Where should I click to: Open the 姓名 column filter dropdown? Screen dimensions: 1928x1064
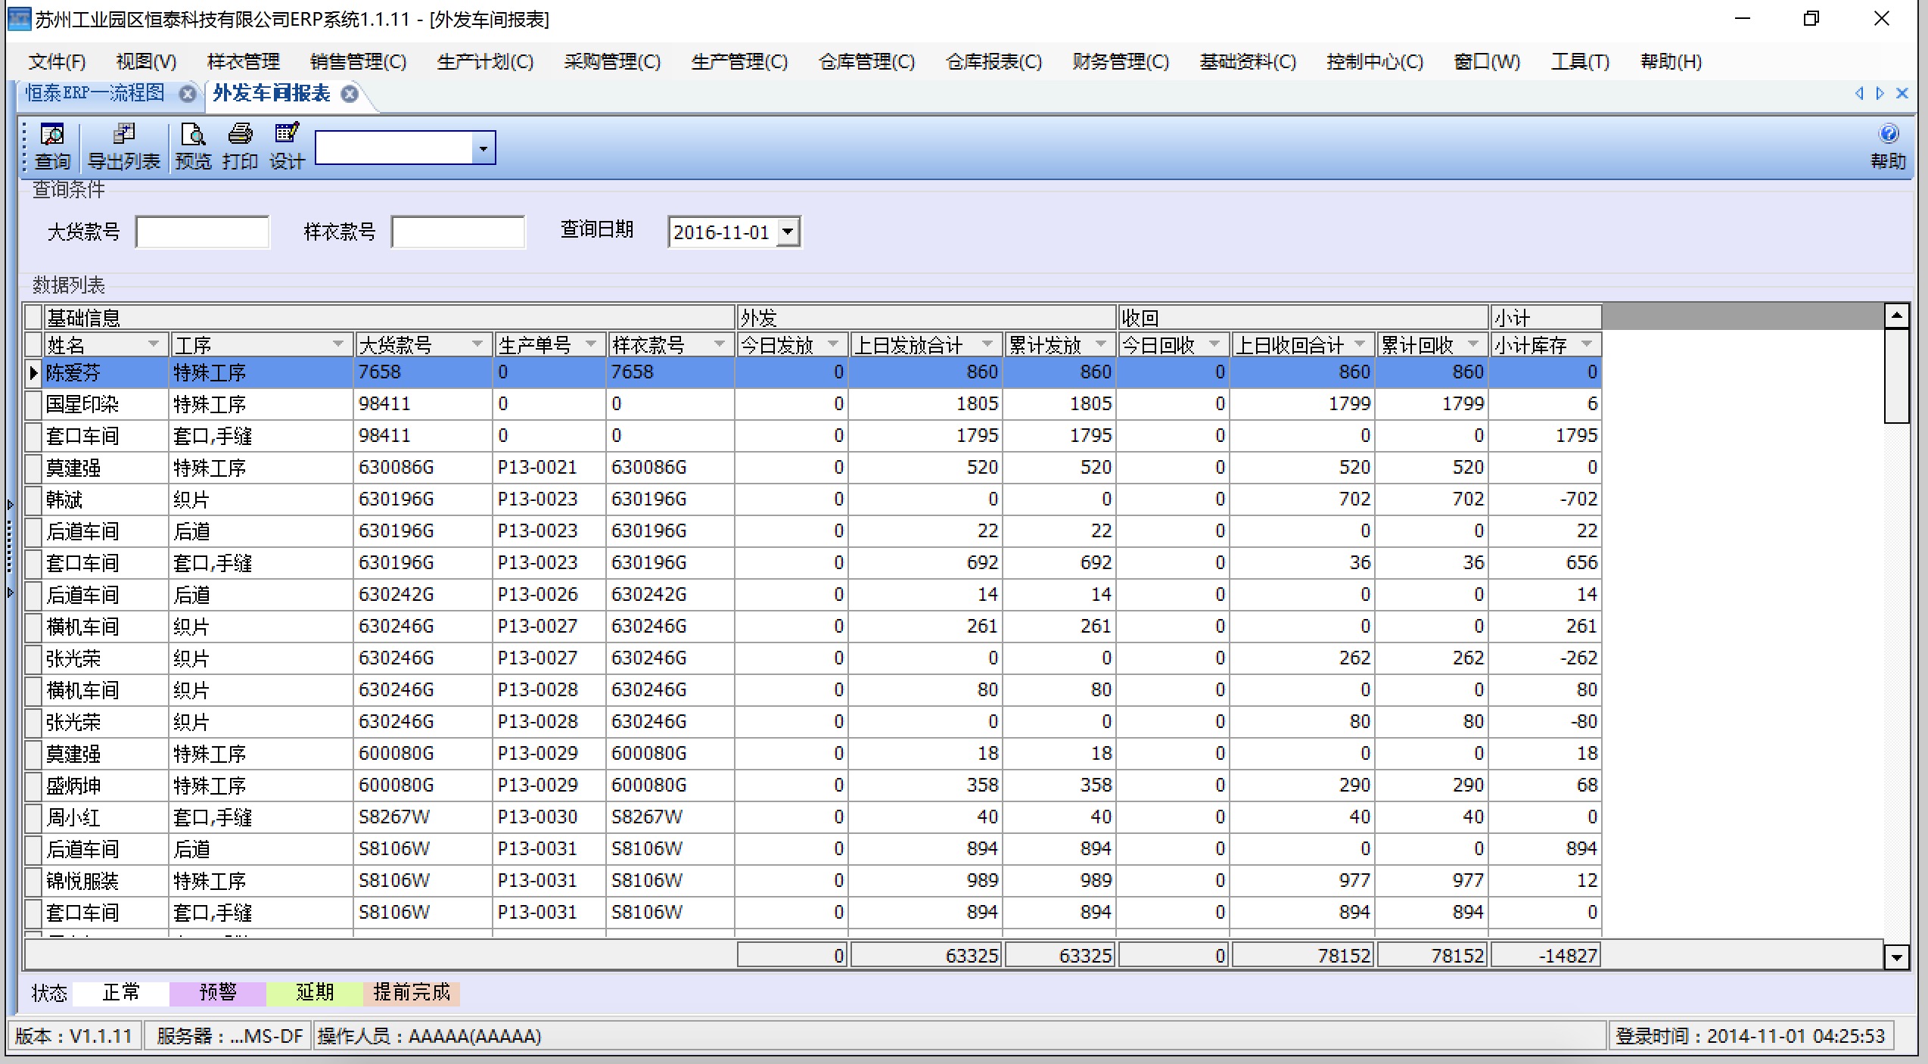click(154, 344)
